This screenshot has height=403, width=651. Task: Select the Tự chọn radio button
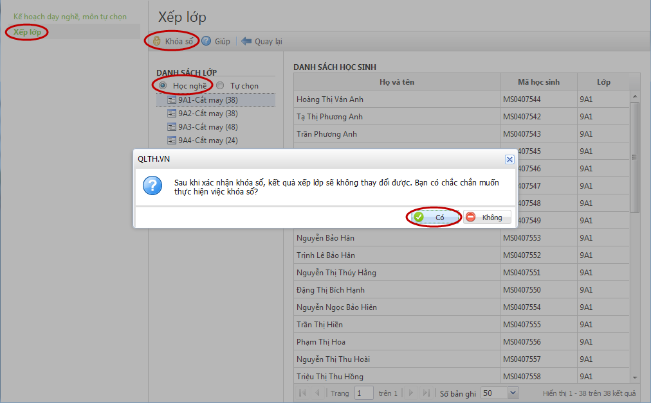[220, 85]
